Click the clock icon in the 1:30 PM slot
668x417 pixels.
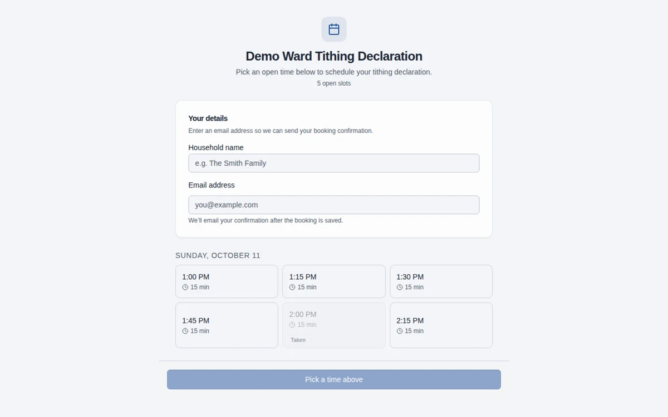400,287
